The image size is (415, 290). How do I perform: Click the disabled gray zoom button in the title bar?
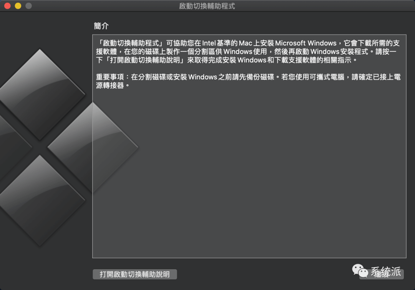coord(28,6)
